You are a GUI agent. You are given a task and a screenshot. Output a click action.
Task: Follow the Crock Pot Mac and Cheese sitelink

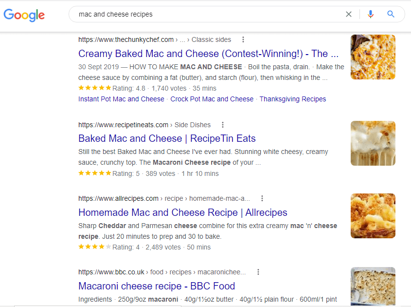tap(212, 99)
